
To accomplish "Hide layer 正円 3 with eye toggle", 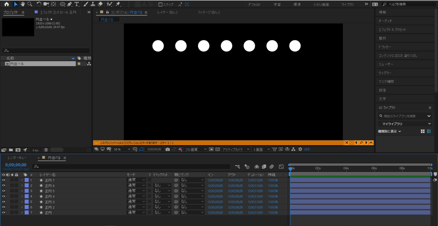I will click(x=4, y=202).
